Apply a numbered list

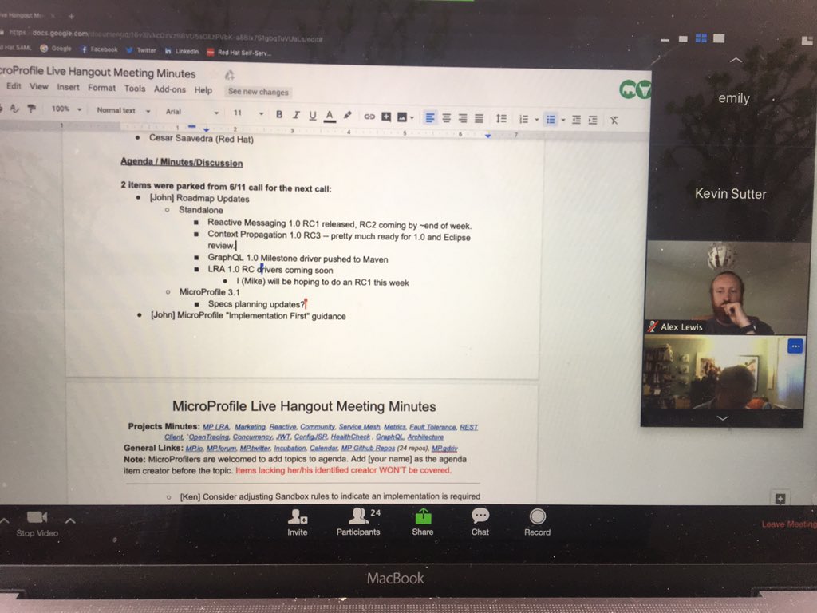pyautogui.click(x=523, y=120)
